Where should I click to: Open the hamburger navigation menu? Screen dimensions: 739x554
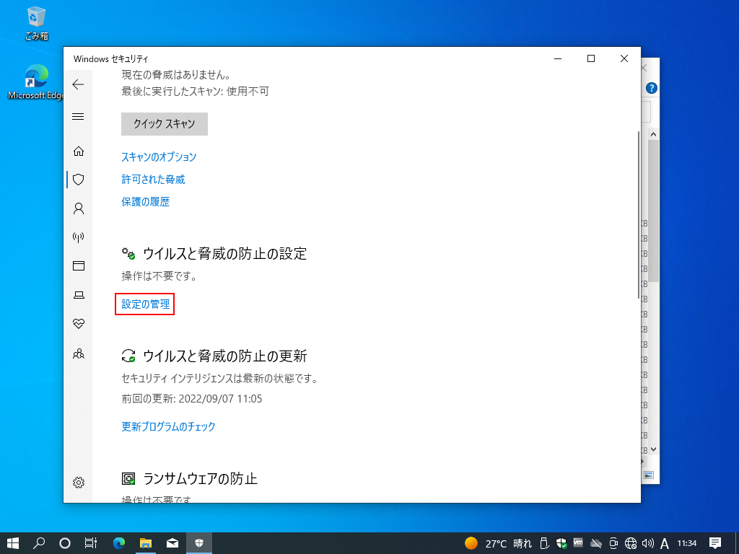(x=78, y=117)
